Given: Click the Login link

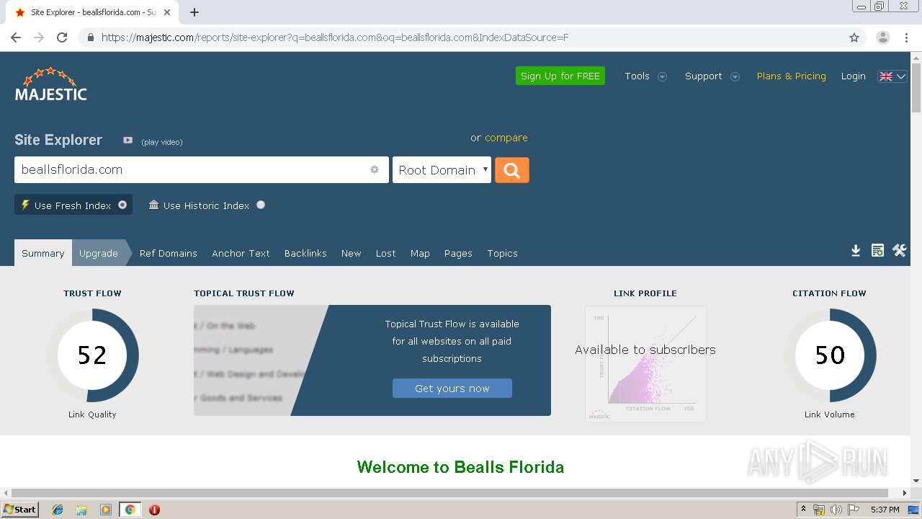Looking at the screenshot, I should 853,76.
